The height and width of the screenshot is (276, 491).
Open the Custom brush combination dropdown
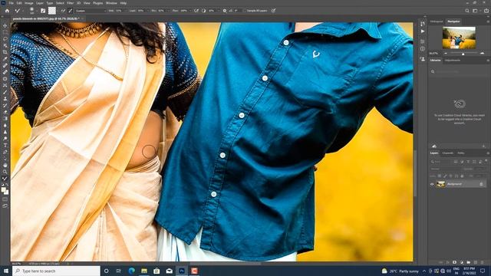91,11
